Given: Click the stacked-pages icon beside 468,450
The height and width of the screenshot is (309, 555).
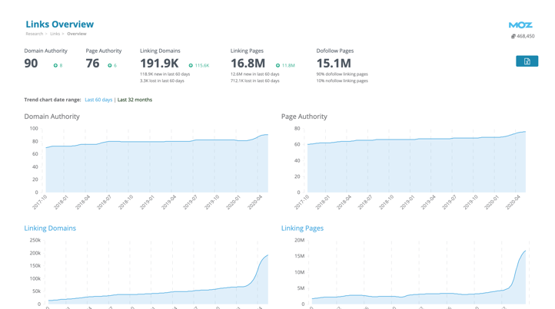Looking at the screenshot, I should pyautogui.click(x=513, y=36).
